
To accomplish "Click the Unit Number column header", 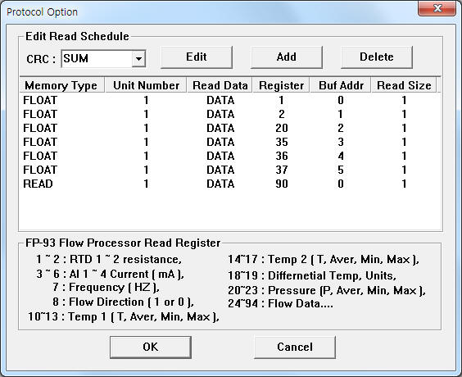I will coord(146,85).
